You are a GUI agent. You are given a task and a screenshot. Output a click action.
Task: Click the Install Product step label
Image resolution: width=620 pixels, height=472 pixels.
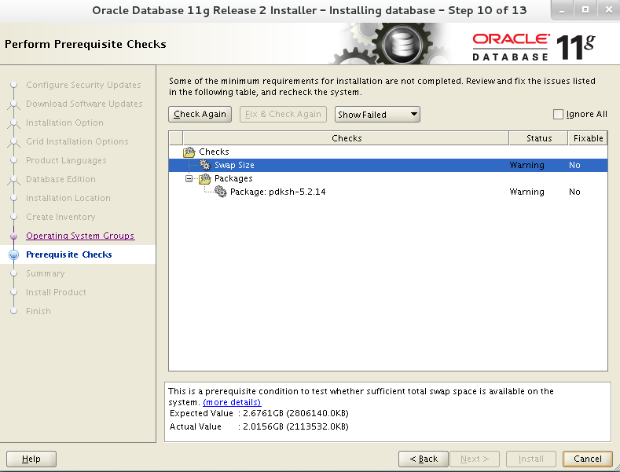pos(56,292)
